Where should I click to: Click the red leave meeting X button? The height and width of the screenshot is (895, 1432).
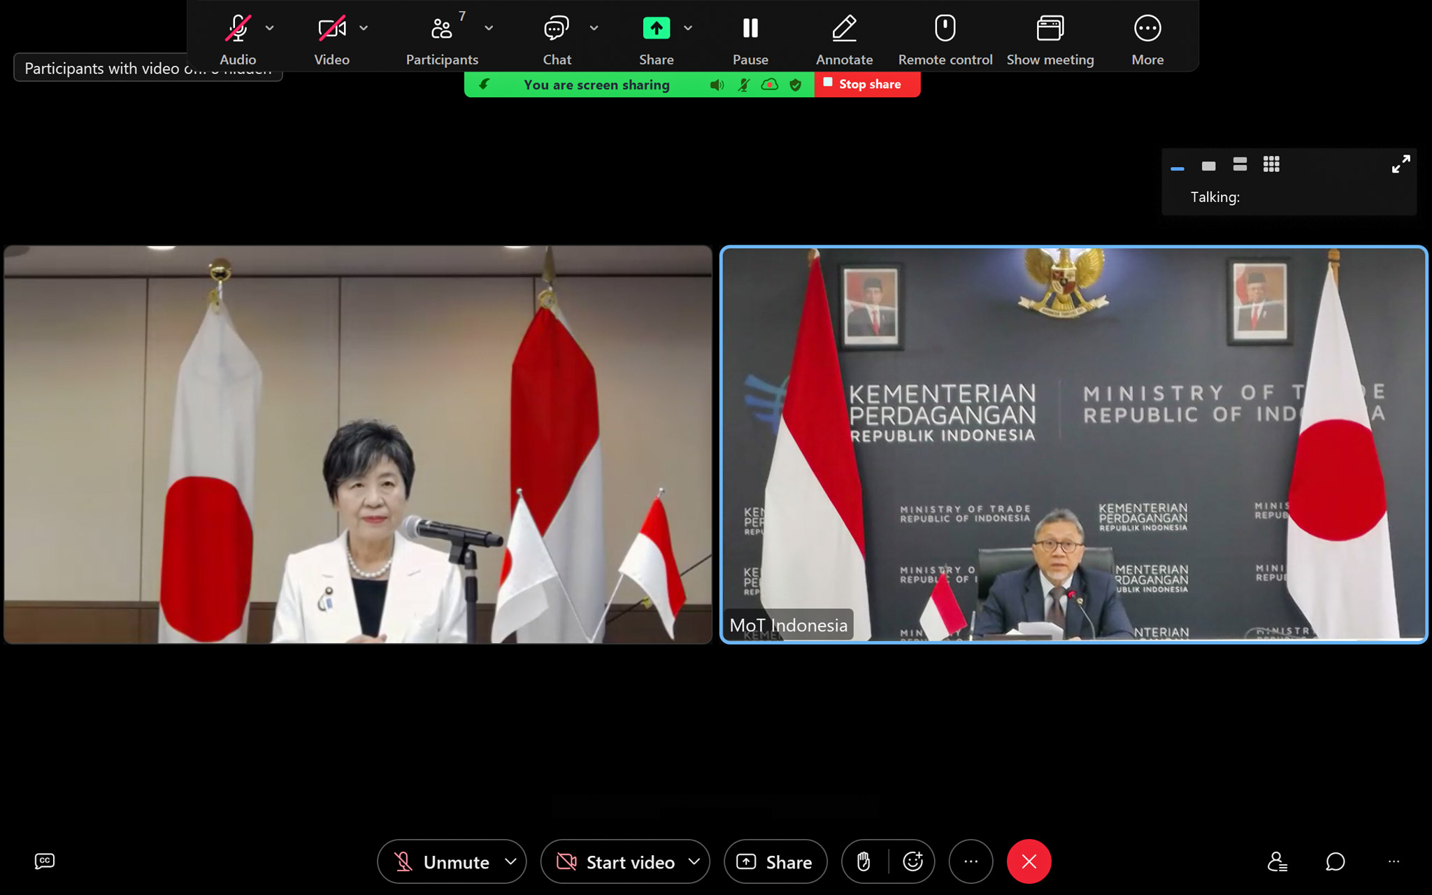(x=1029, y=861)
